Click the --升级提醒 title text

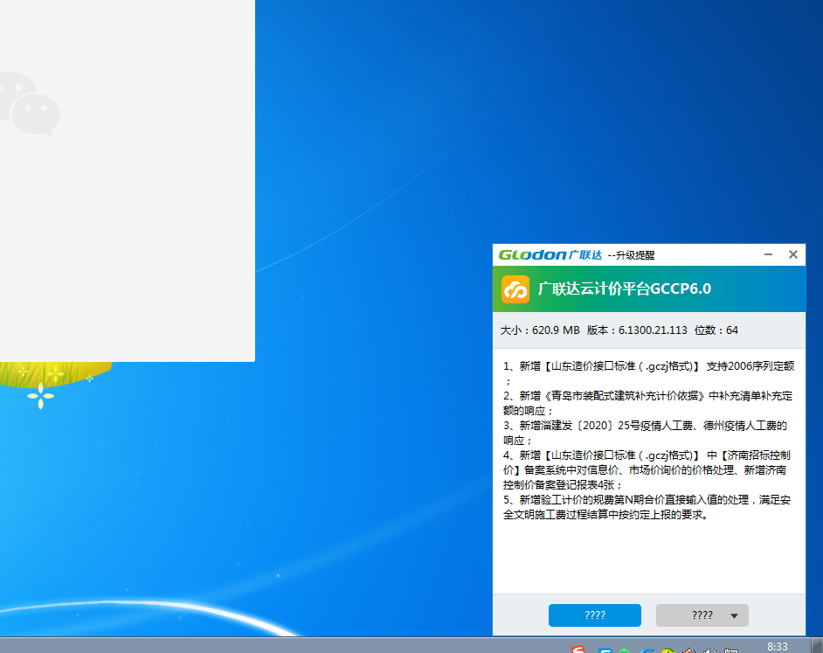[632, 255]
